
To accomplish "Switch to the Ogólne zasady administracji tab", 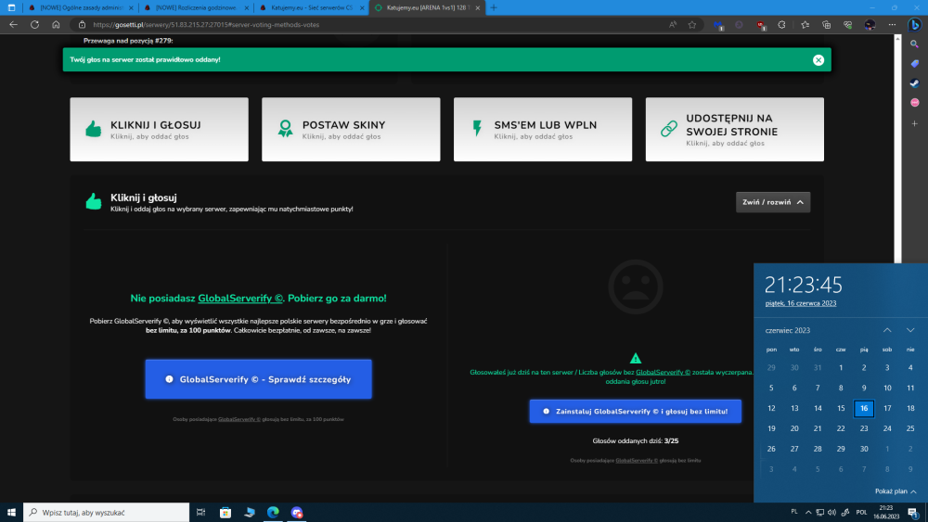I will pyautogui.click(x=80, y=7).
